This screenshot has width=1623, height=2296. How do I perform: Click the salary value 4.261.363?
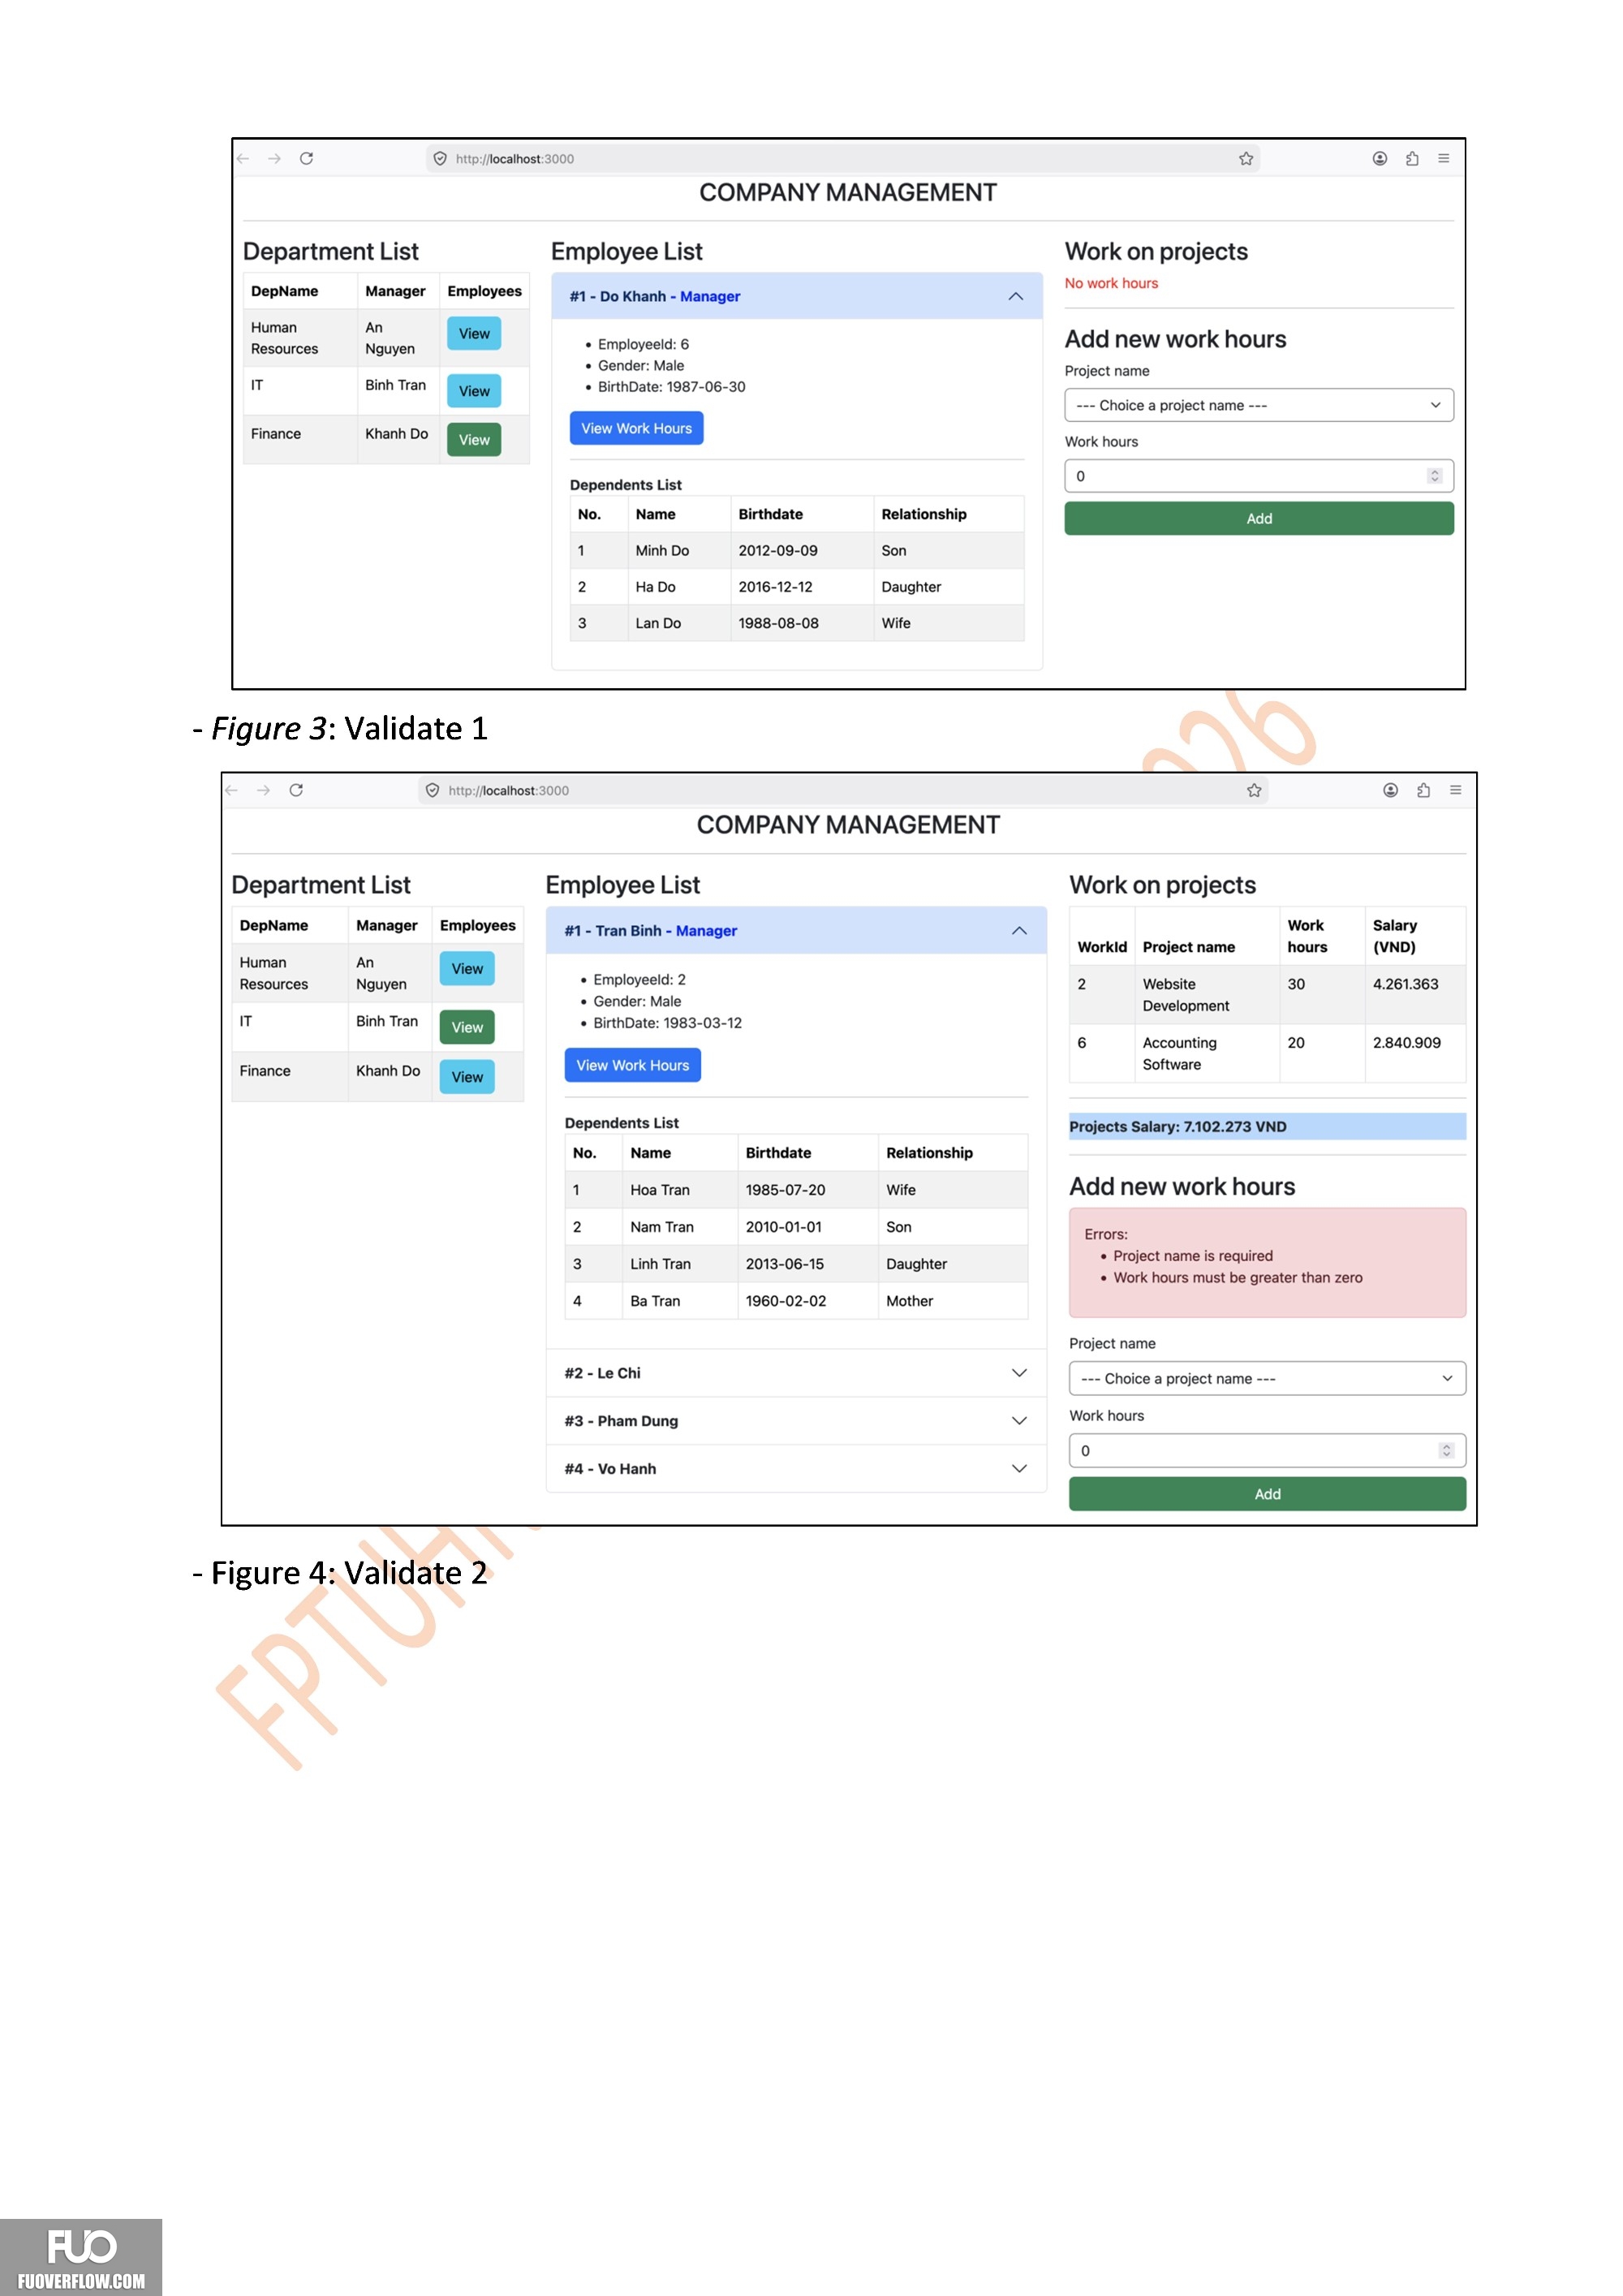[1406, 984]
